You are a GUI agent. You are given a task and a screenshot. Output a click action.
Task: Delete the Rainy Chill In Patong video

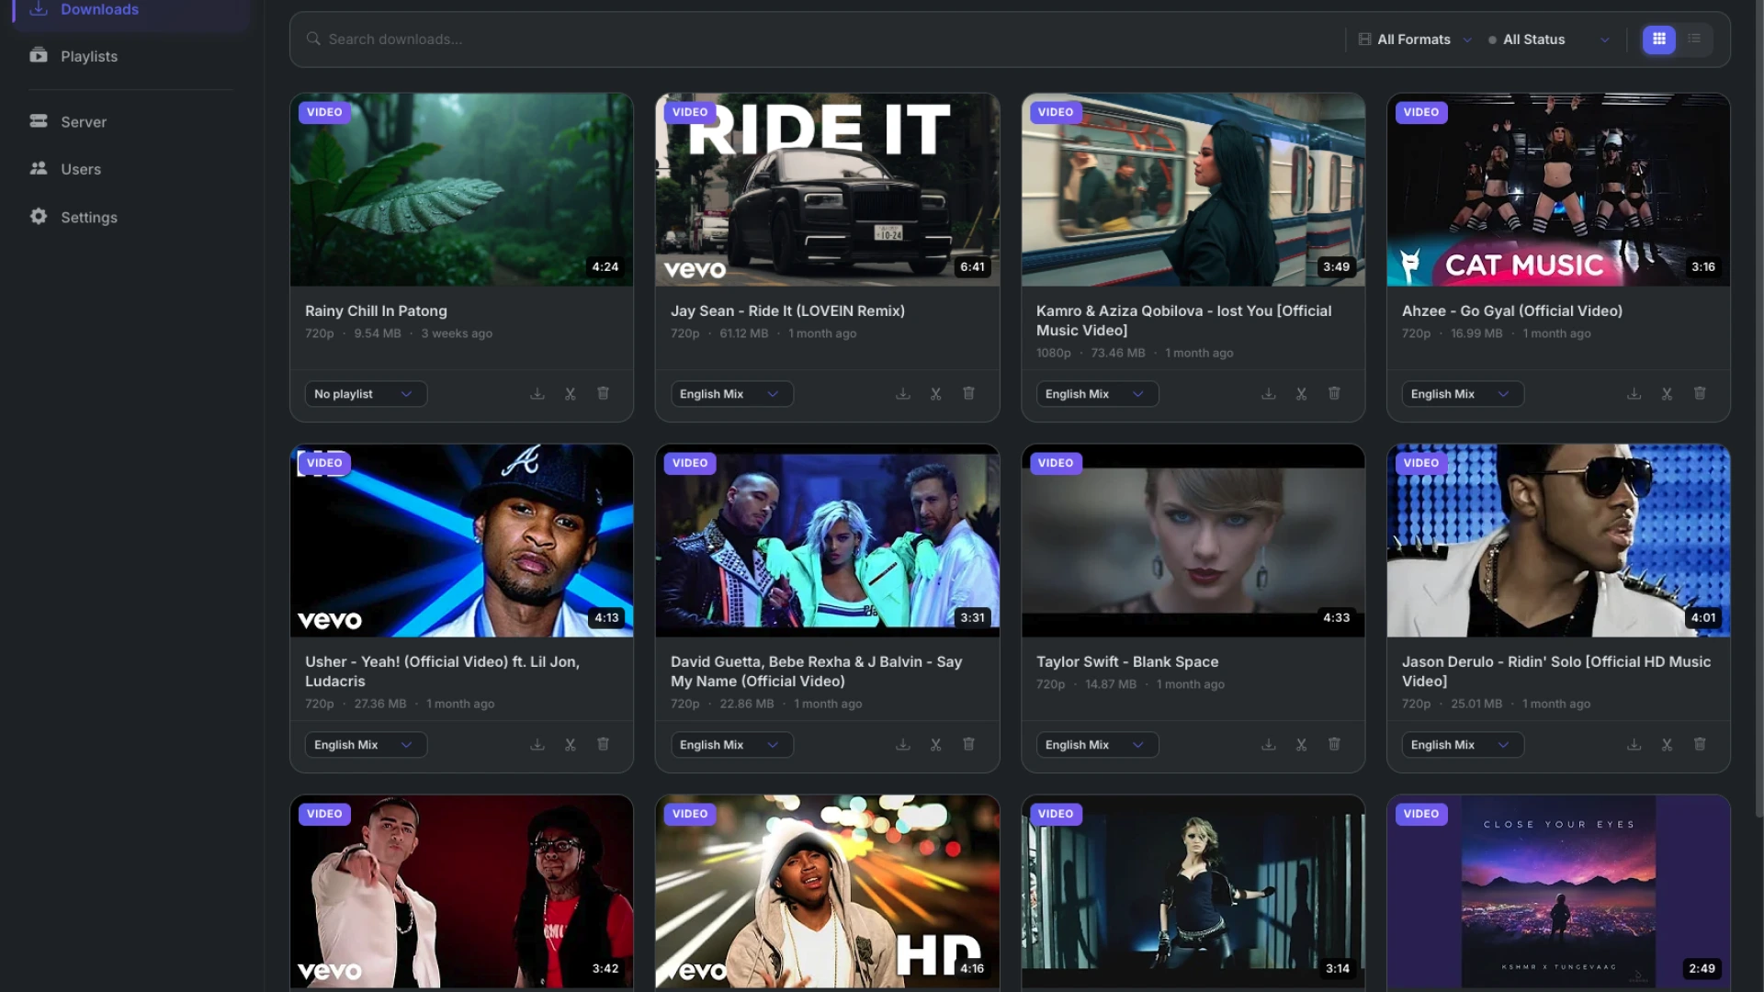(604, 393)
